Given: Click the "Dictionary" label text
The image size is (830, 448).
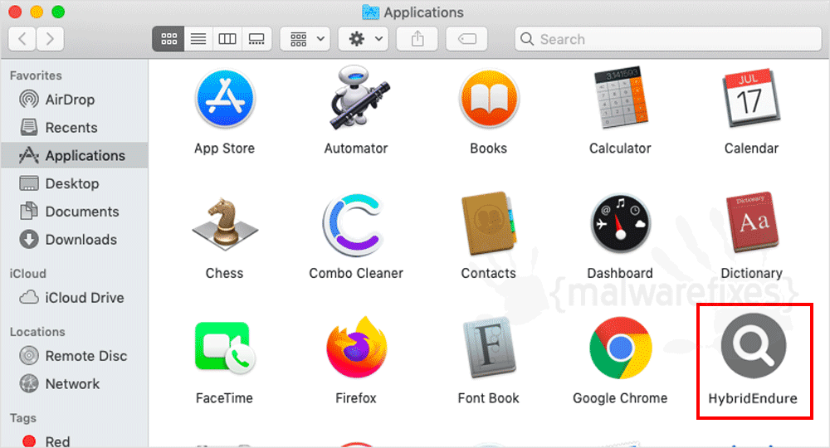Looking at the screenshot, I should pos(752,274).
